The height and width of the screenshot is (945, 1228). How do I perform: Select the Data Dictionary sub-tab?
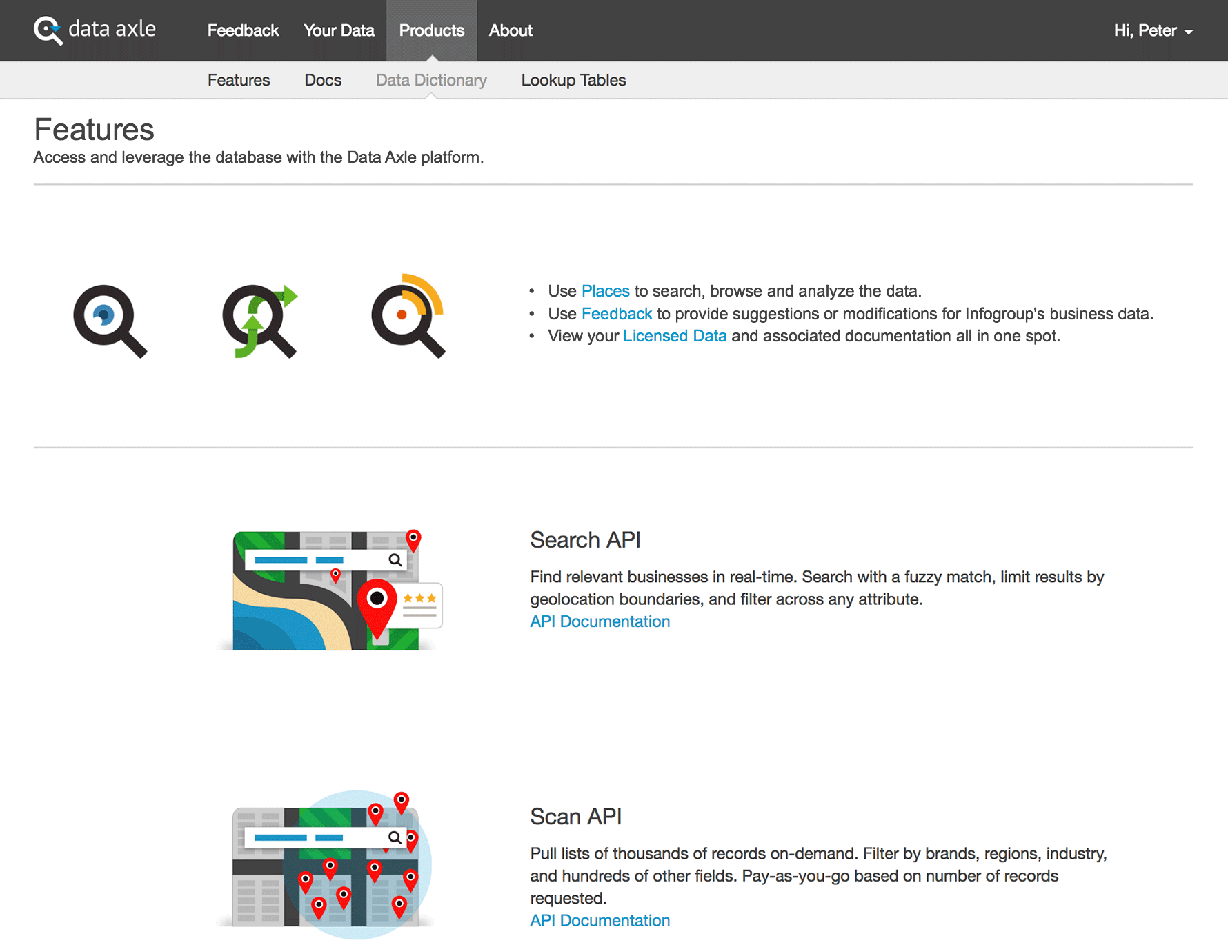[431, 80]
